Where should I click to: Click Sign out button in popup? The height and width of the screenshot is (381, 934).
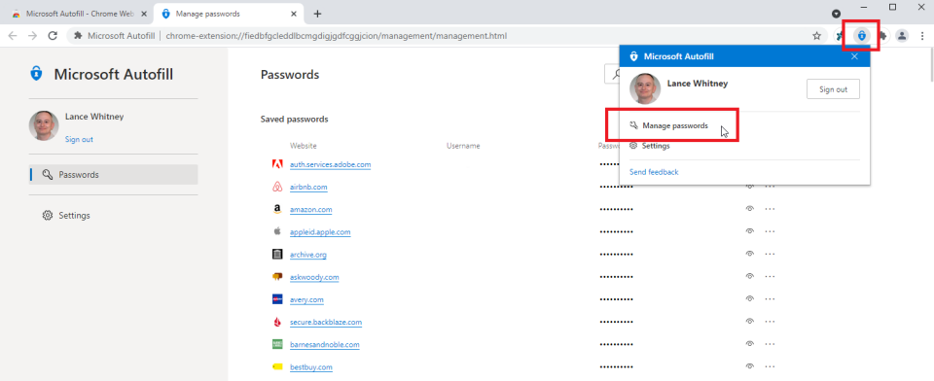click(x=833, y=89)
